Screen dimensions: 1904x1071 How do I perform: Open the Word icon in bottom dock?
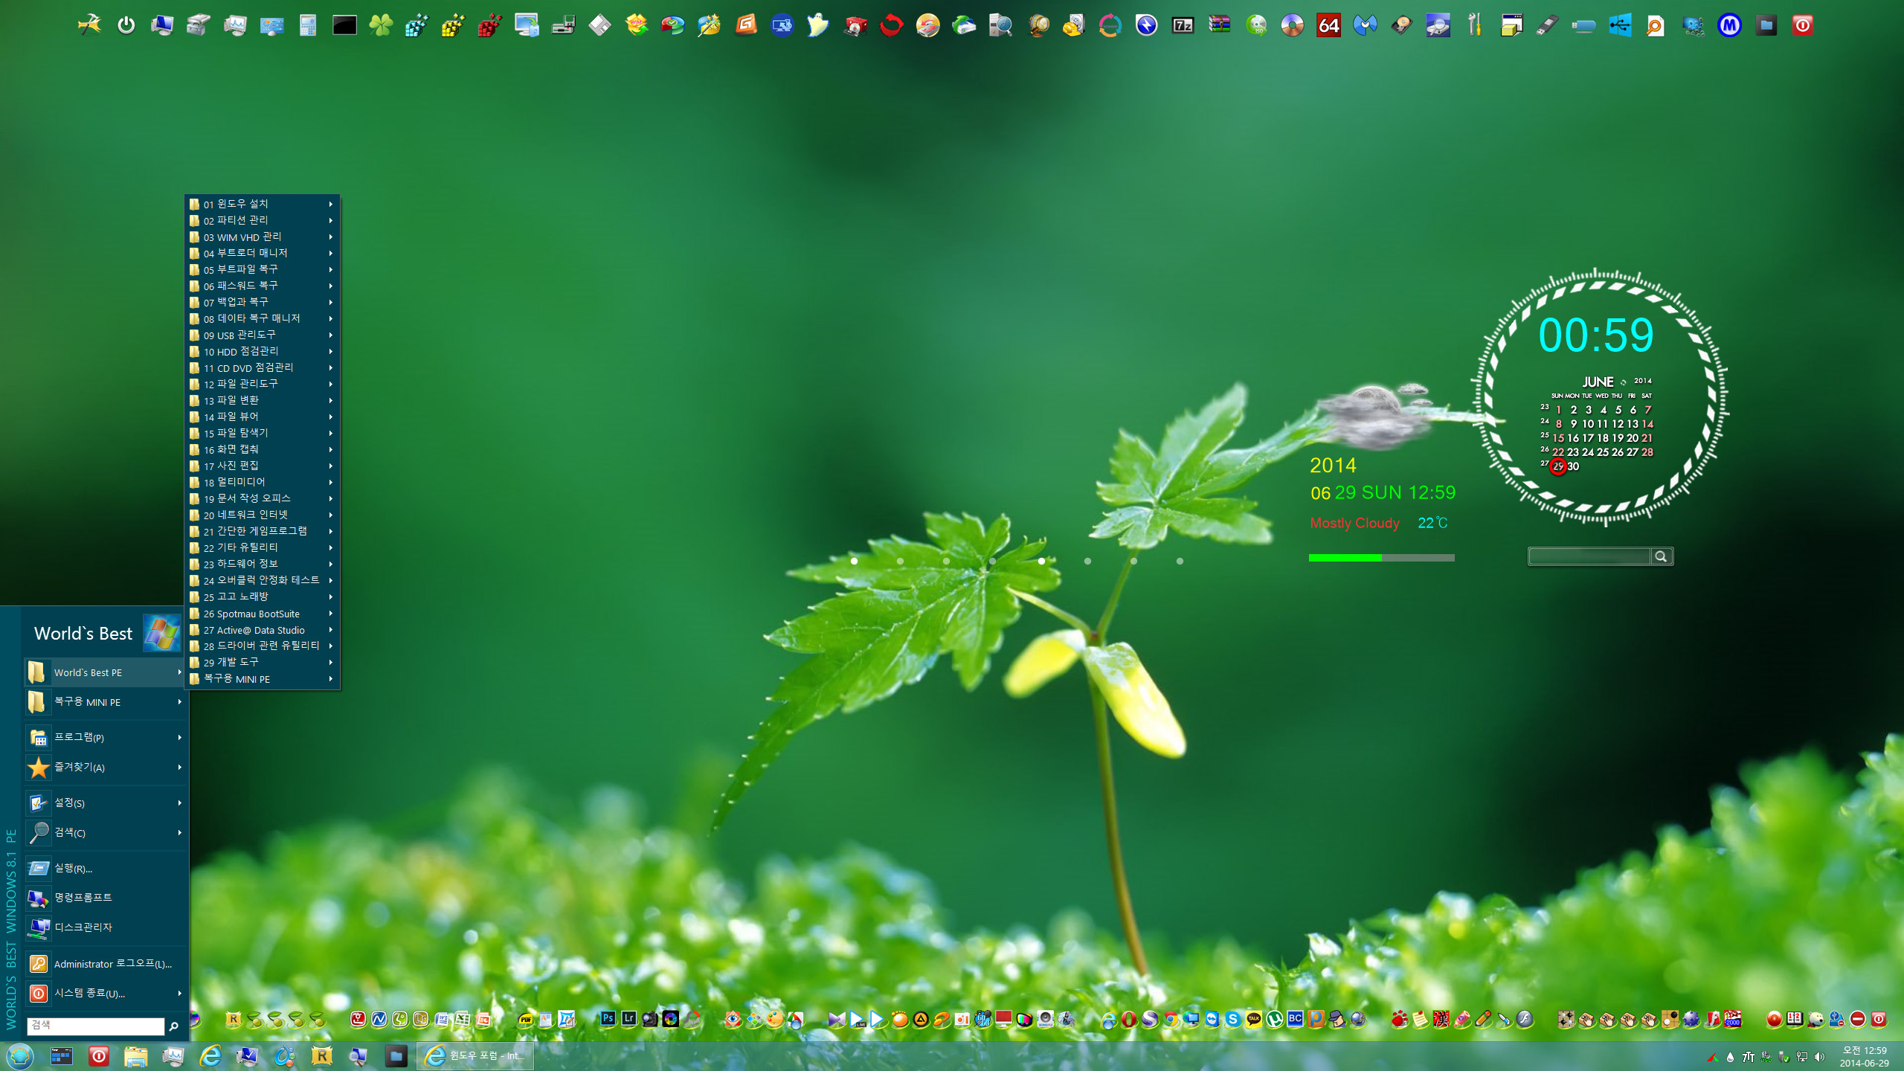442,1019
